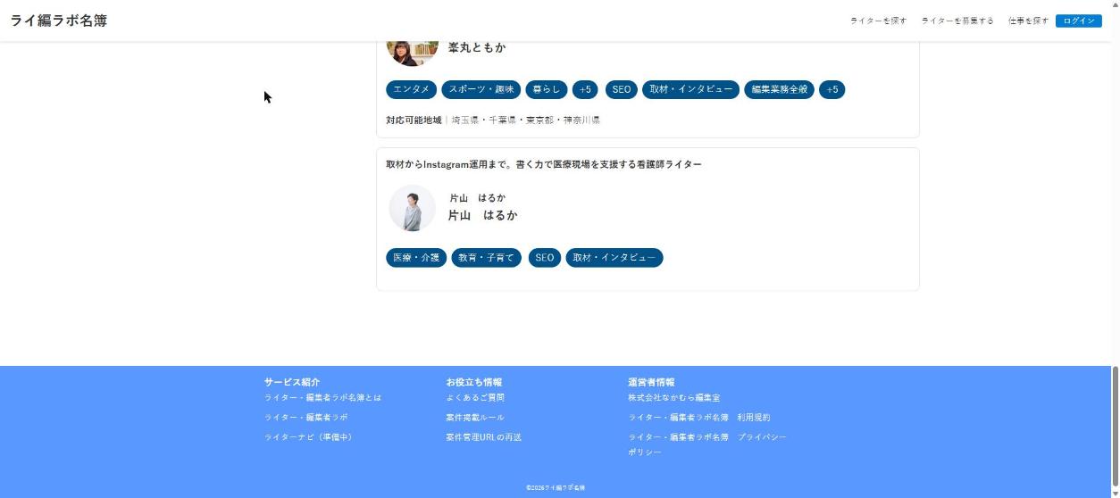
Task: Open the プライバシーポリシー footer link
Action: click(707, 444)
